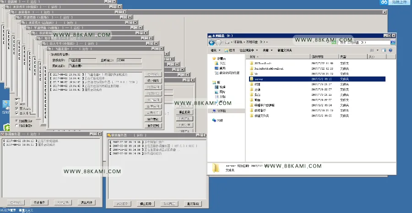Uncheck the 百人牛牛 checkbox in the list
Image resolution: width=412 pixels, height=213 pixels.
tap(17, 113)
